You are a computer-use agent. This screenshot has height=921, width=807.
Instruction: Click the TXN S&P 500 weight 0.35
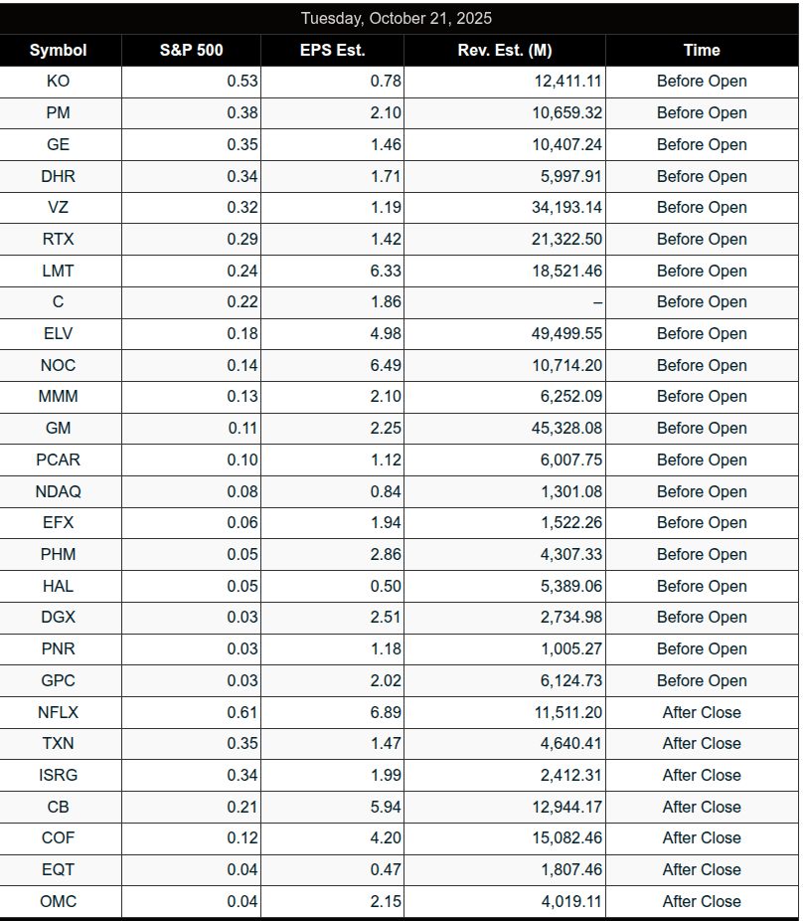tap(242, 743)
